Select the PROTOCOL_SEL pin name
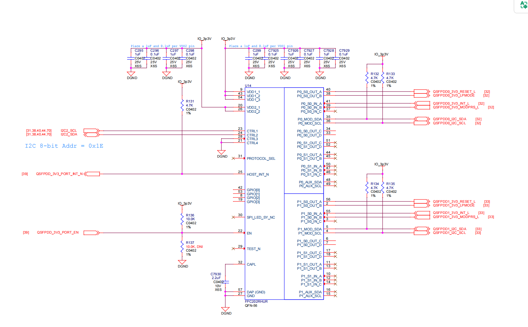Viewport: 528px width, 327px height. click(261, 159)
